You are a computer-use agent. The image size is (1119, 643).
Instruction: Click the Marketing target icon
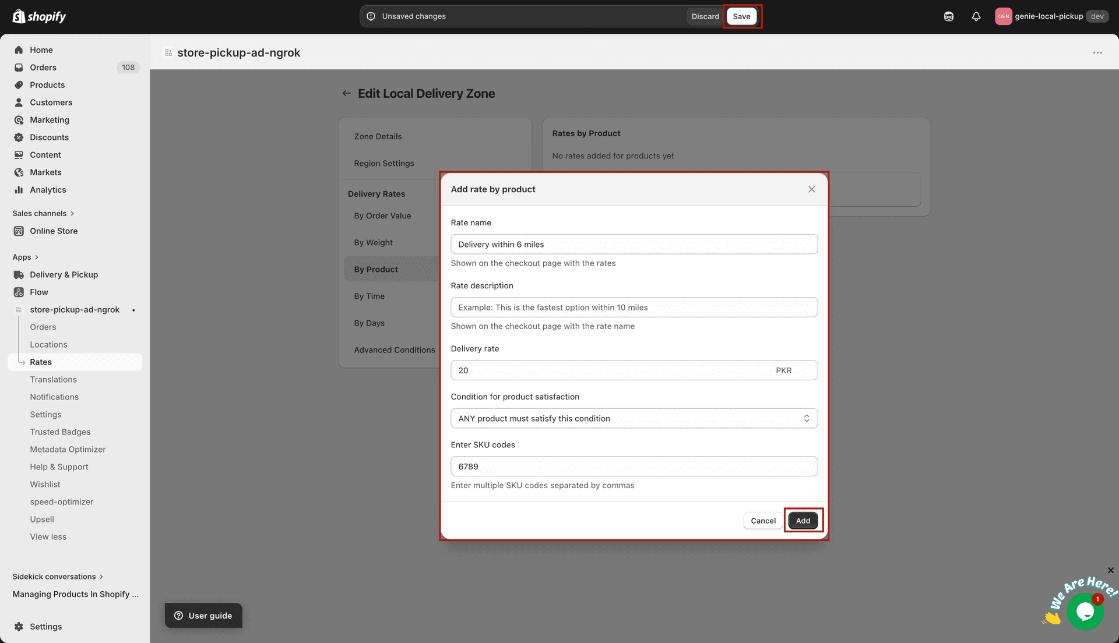[19, 120]
